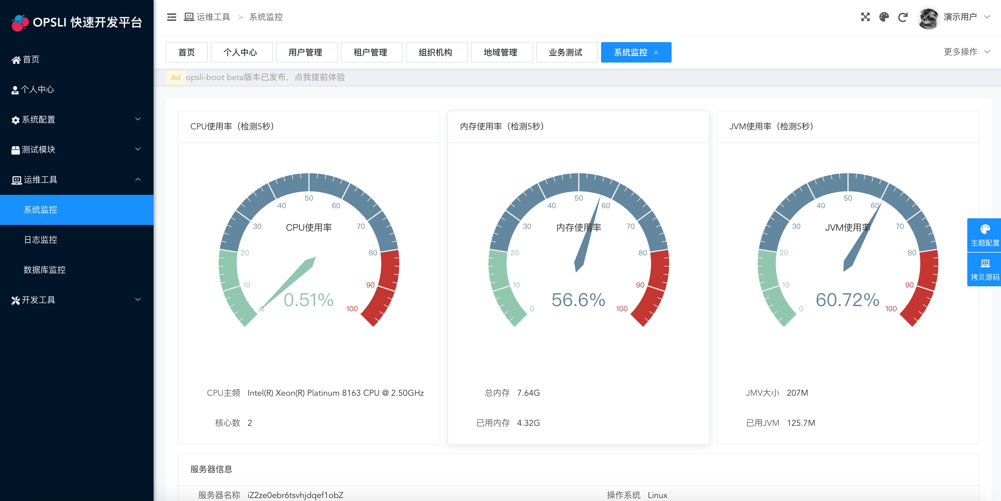
Task: Close the 系统监控 tab
Action: [656, 53]
